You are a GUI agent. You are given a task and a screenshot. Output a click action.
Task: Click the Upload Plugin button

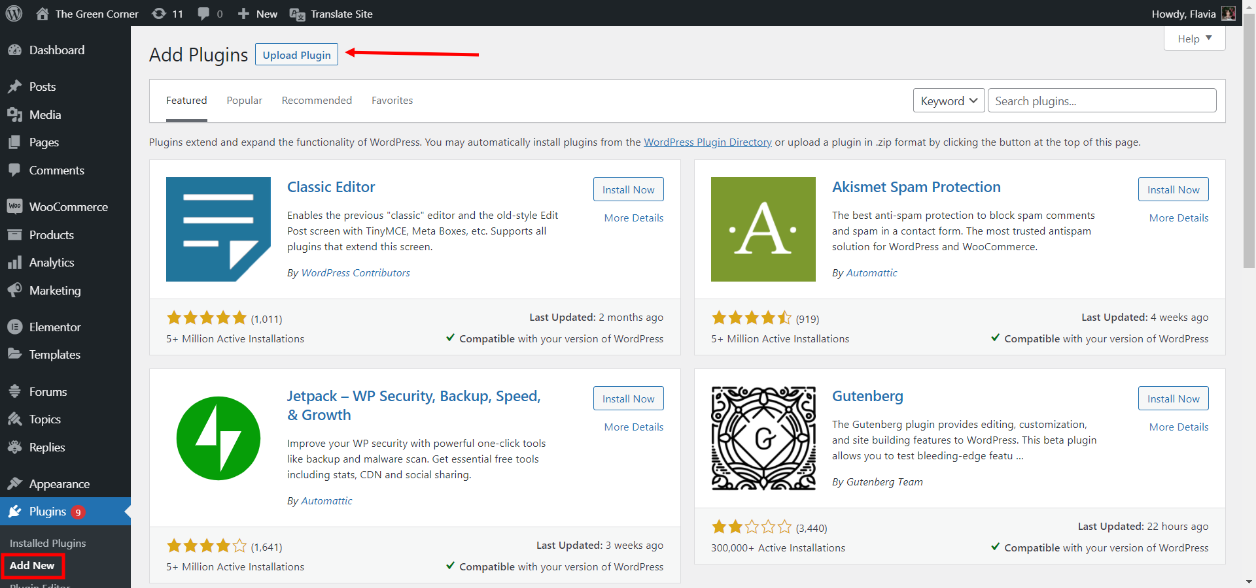(296, 55)
